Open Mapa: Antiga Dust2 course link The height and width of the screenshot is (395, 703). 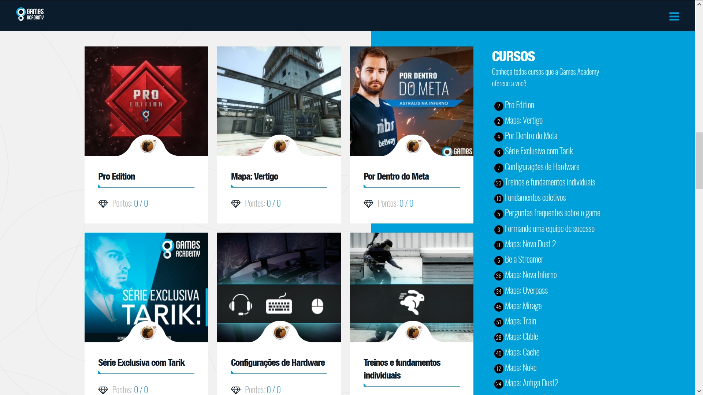(531, 383)
